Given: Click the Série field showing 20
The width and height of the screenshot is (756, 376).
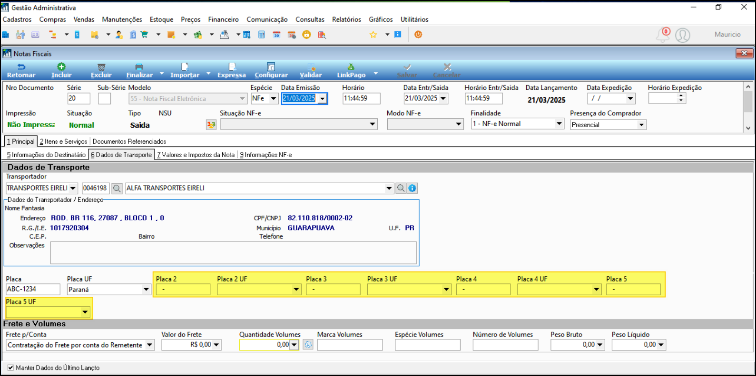Looking at the screenshot, I should click(79, 98).
